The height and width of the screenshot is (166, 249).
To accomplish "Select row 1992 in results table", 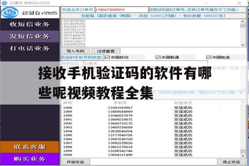I will coord(151,123).
